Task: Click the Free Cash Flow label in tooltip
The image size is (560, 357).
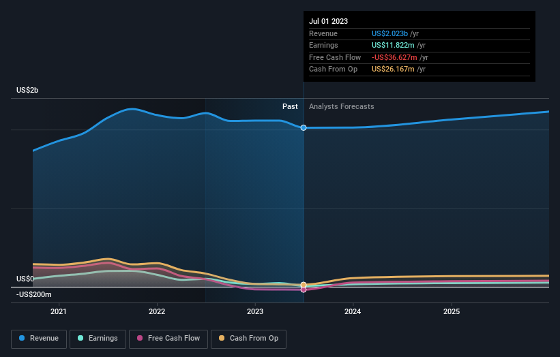Action: pos(335,57)
